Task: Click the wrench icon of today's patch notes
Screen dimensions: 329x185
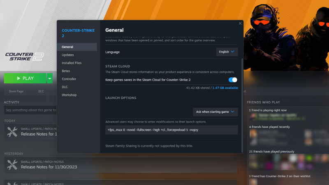Action: (12, 132)
